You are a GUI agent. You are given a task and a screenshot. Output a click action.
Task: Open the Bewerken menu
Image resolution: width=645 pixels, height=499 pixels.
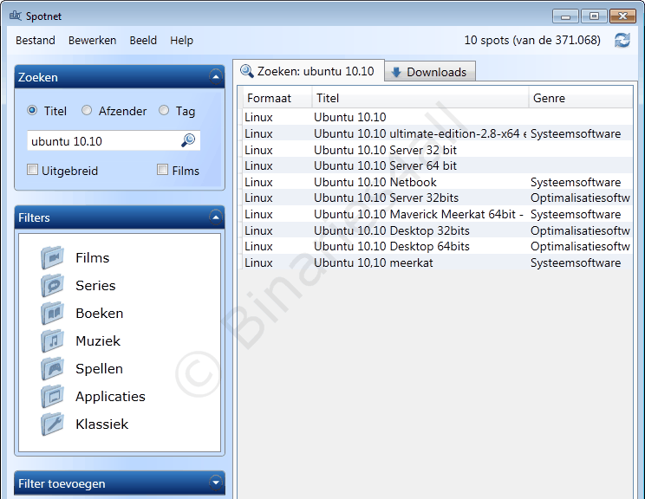(x=92, y=40)
